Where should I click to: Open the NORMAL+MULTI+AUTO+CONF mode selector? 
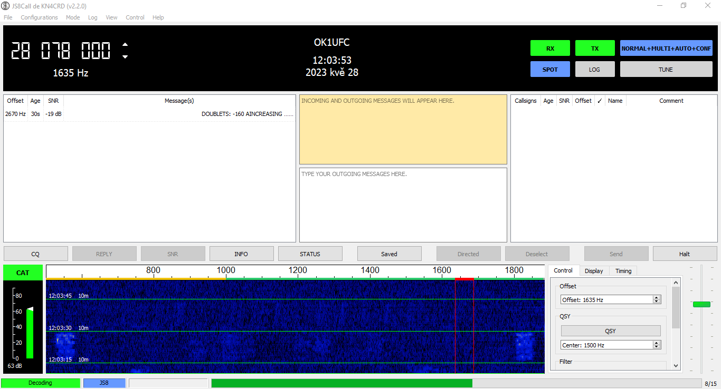coord(666,48)
